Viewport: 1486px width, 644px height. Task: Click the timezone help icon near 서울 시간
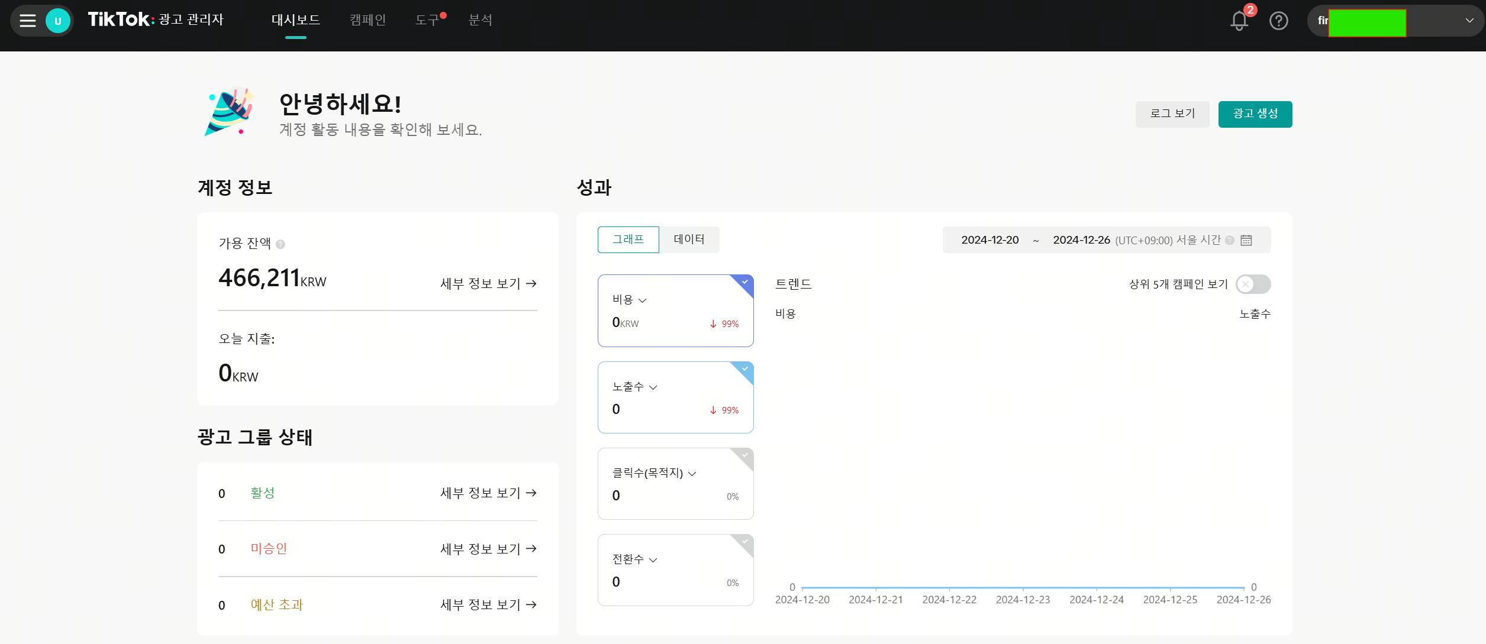[1230, 240]
